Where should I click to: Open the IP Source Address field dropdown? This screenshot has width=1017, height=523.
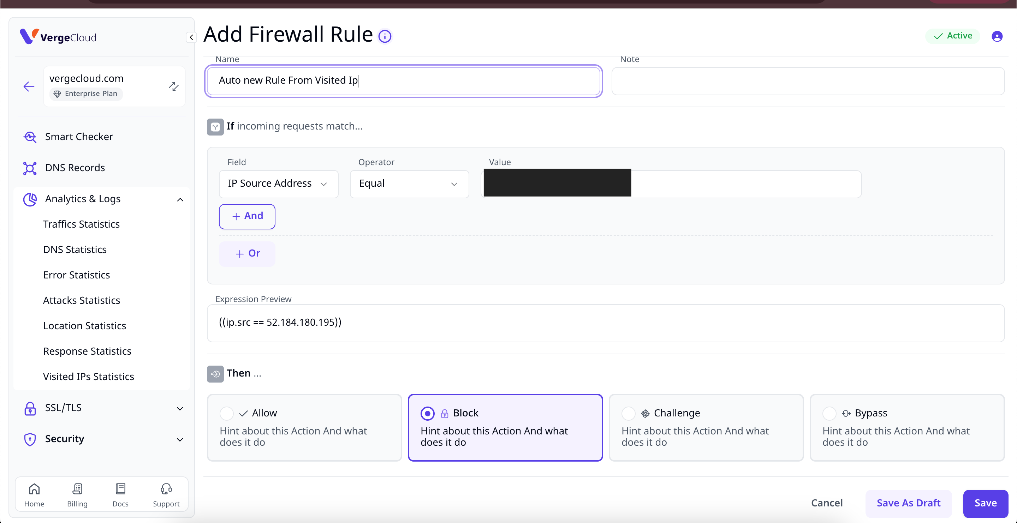[x=278, y=184]
